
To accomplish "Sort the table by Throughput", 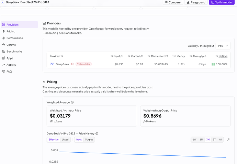I will pyautogui.click(x=198, y=56).
